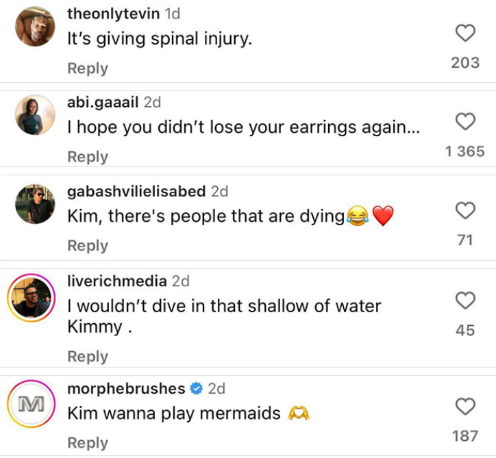Reply to gabashvilielisabed's comment
Screen dimensions: 496x458
pyautogui.click(x=88, y=245)
